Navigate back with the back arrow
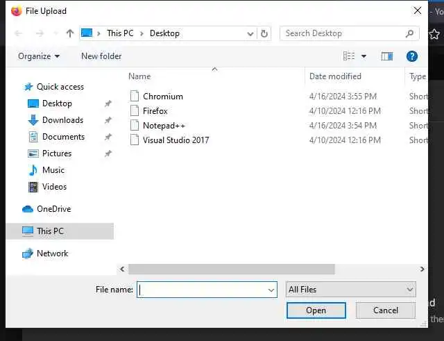Viewport: 444px width, 341px height. (19, 33)
